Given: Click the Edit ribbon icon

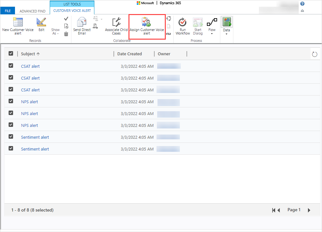Looking at the screenshot, I should click(x=41, y=25).
